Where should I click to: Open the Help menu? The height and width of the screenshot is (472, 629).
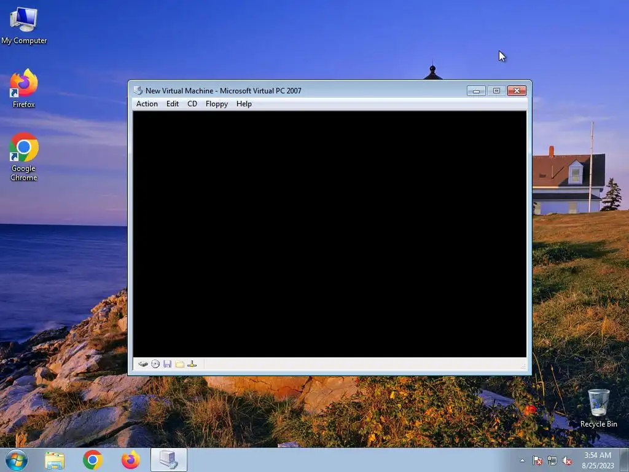(x=244, y=104)
